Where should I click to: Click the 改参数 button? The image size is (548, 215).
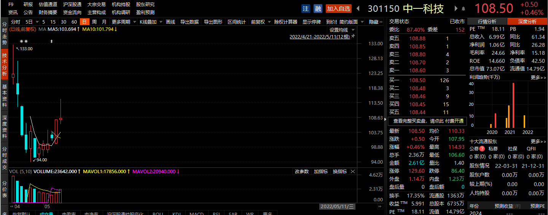tap(302, 172)
